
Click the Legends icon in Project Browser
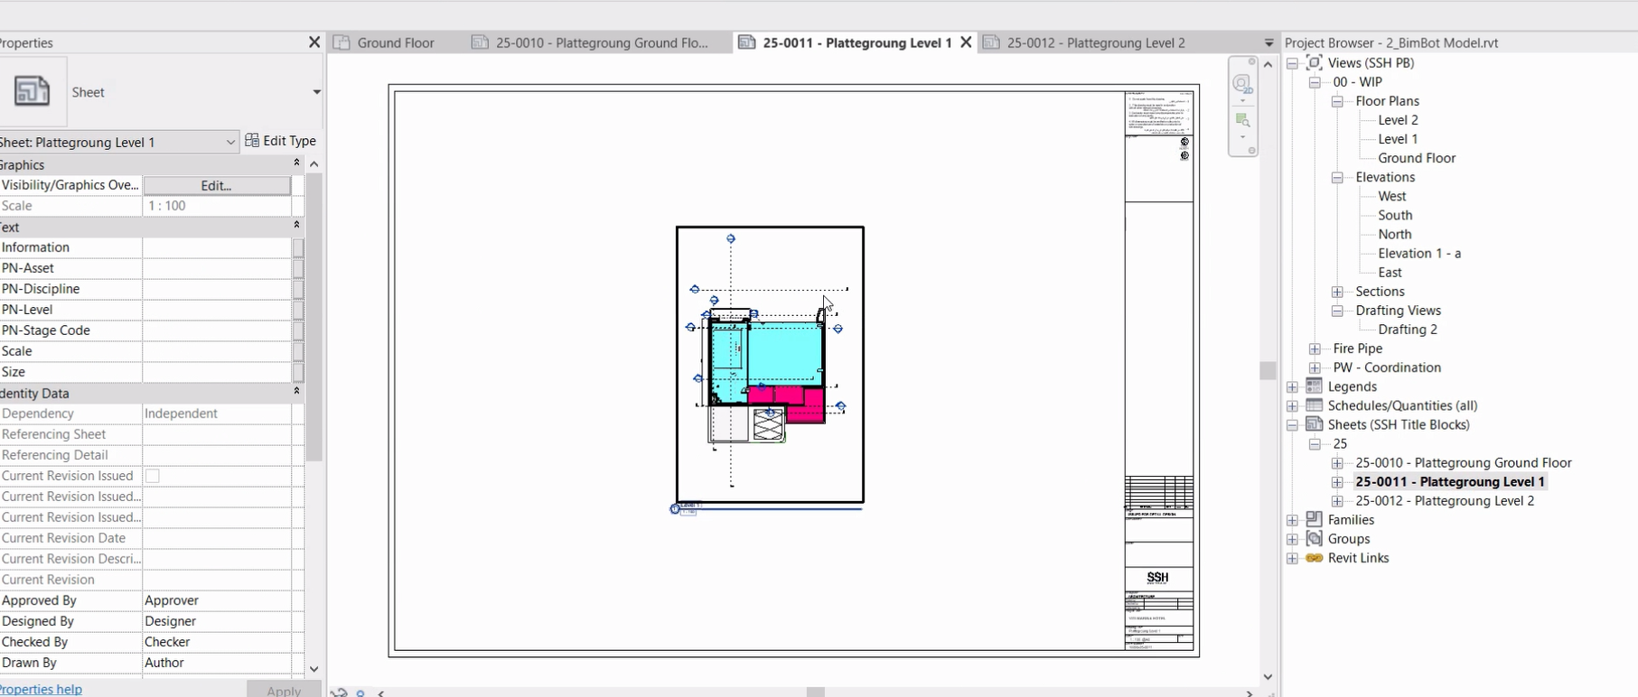click(1315, 386)
